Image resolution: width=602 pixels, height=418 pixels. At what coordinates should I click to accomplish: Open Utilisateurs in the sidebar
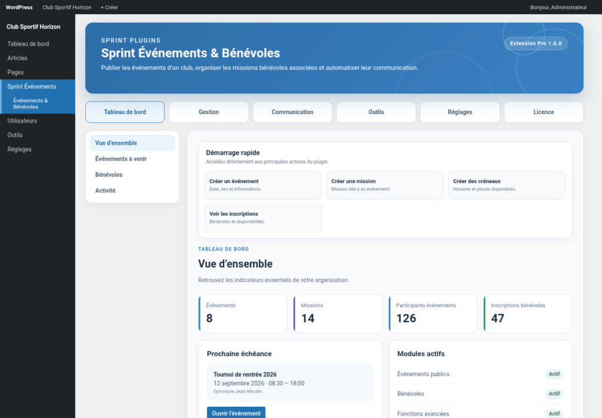click(38, 121)
